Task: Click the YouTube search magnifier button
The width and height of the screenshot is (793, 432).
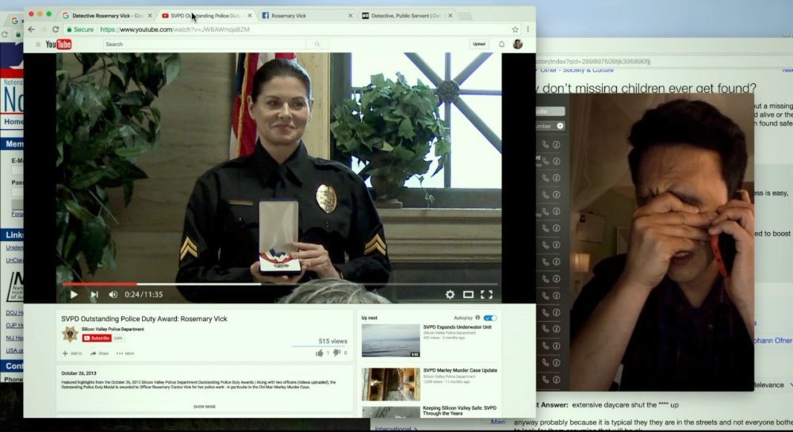Action: 317,44
